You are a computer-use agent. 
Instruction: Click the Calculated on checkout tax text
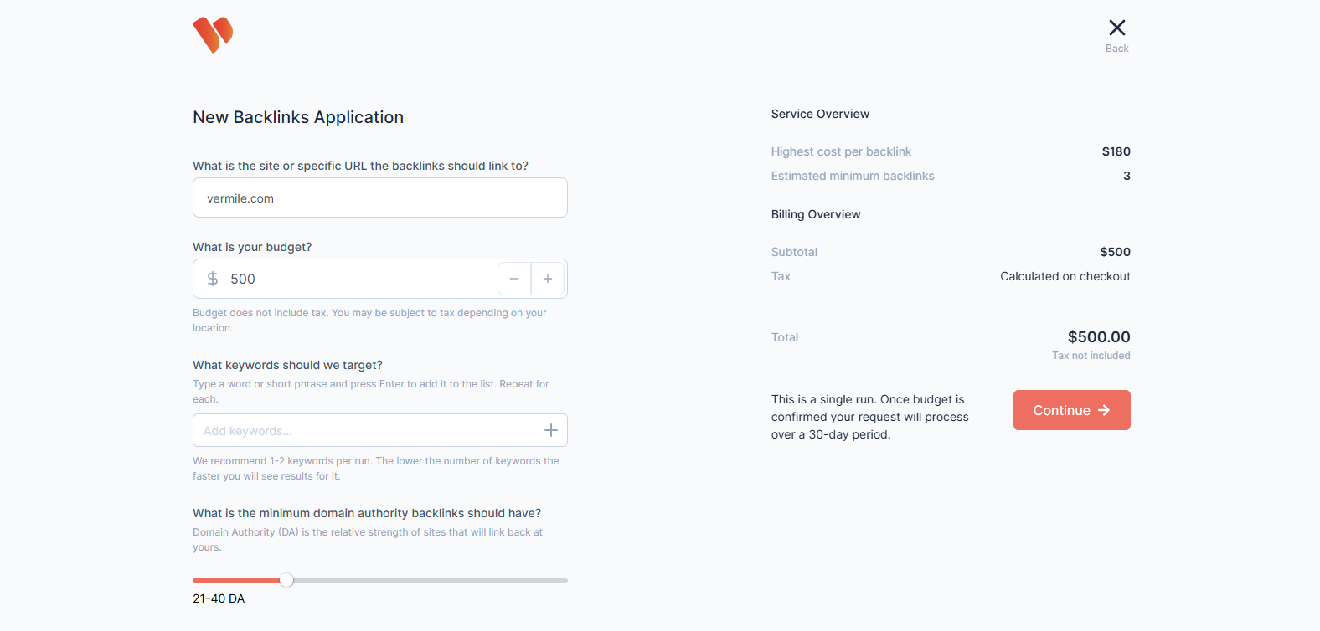1065,276
